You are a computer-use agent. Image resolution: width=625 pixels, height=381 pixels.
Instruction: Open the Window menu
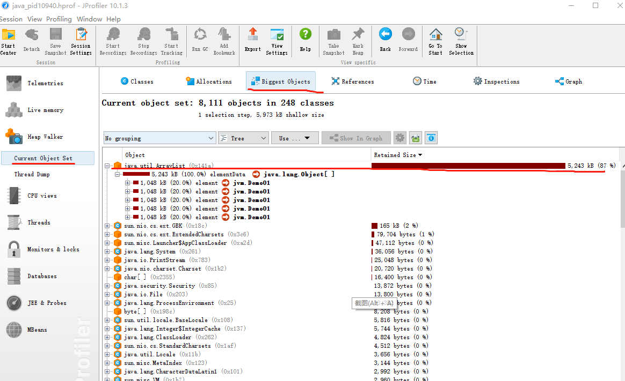pos(89,19)
